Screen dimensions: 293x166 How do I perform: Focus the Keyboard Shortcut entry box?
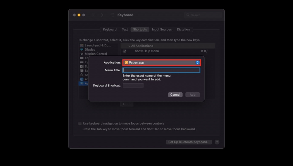[133, 85]
